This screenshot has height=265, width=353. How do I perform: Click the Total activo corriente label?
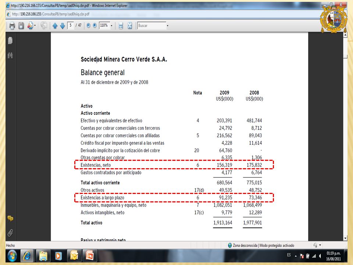(x=100, y=183)
